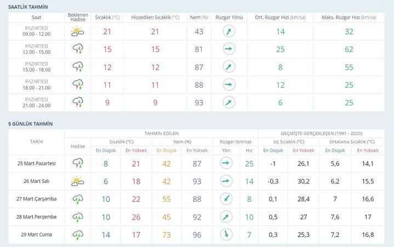Click sunny cloud icon for 26 Mart Salı
Screen dimensions: 394x247
(x=77, y=181)
